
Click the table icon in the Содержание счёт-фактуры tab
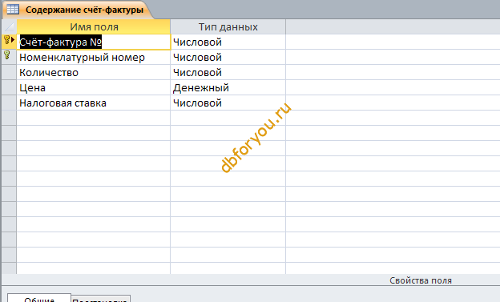13,10
